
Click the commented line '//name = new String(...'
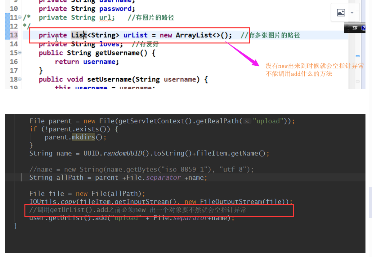coord(141,169)
